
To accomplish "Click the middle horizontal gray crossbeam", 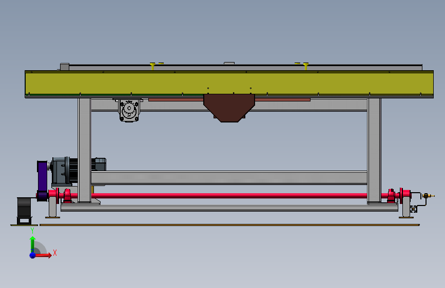I will (229, 178).
